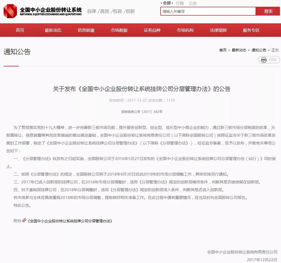The image size is (281, 263).
Task: Open the 《全国中小企业股份转让系统挂牌公司分层管理办法》 attachment link
Action: click(x=70, y=221)
